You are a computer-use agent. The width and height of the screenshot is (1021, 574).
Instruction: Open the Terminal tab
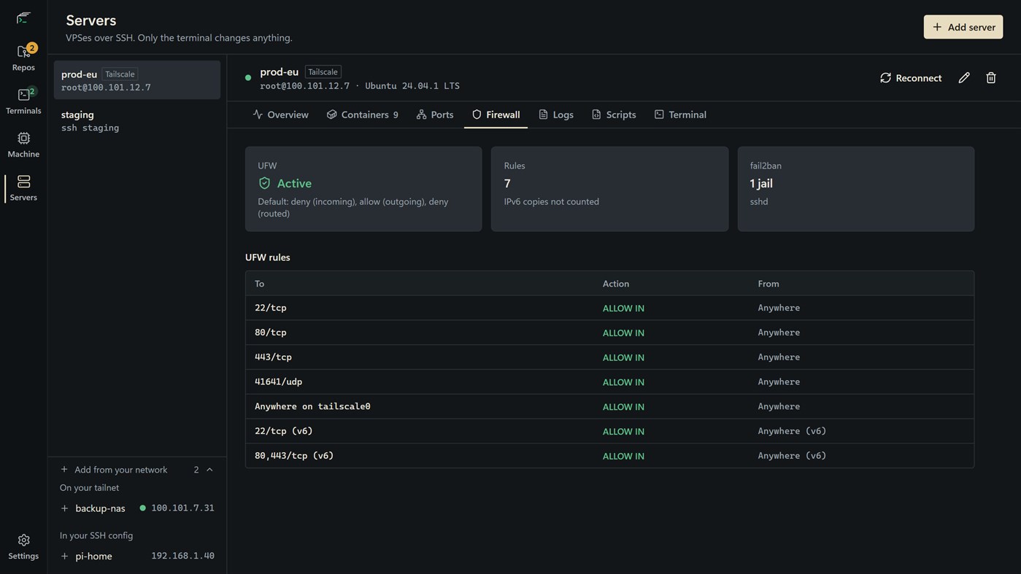click(x=680, y=115)
